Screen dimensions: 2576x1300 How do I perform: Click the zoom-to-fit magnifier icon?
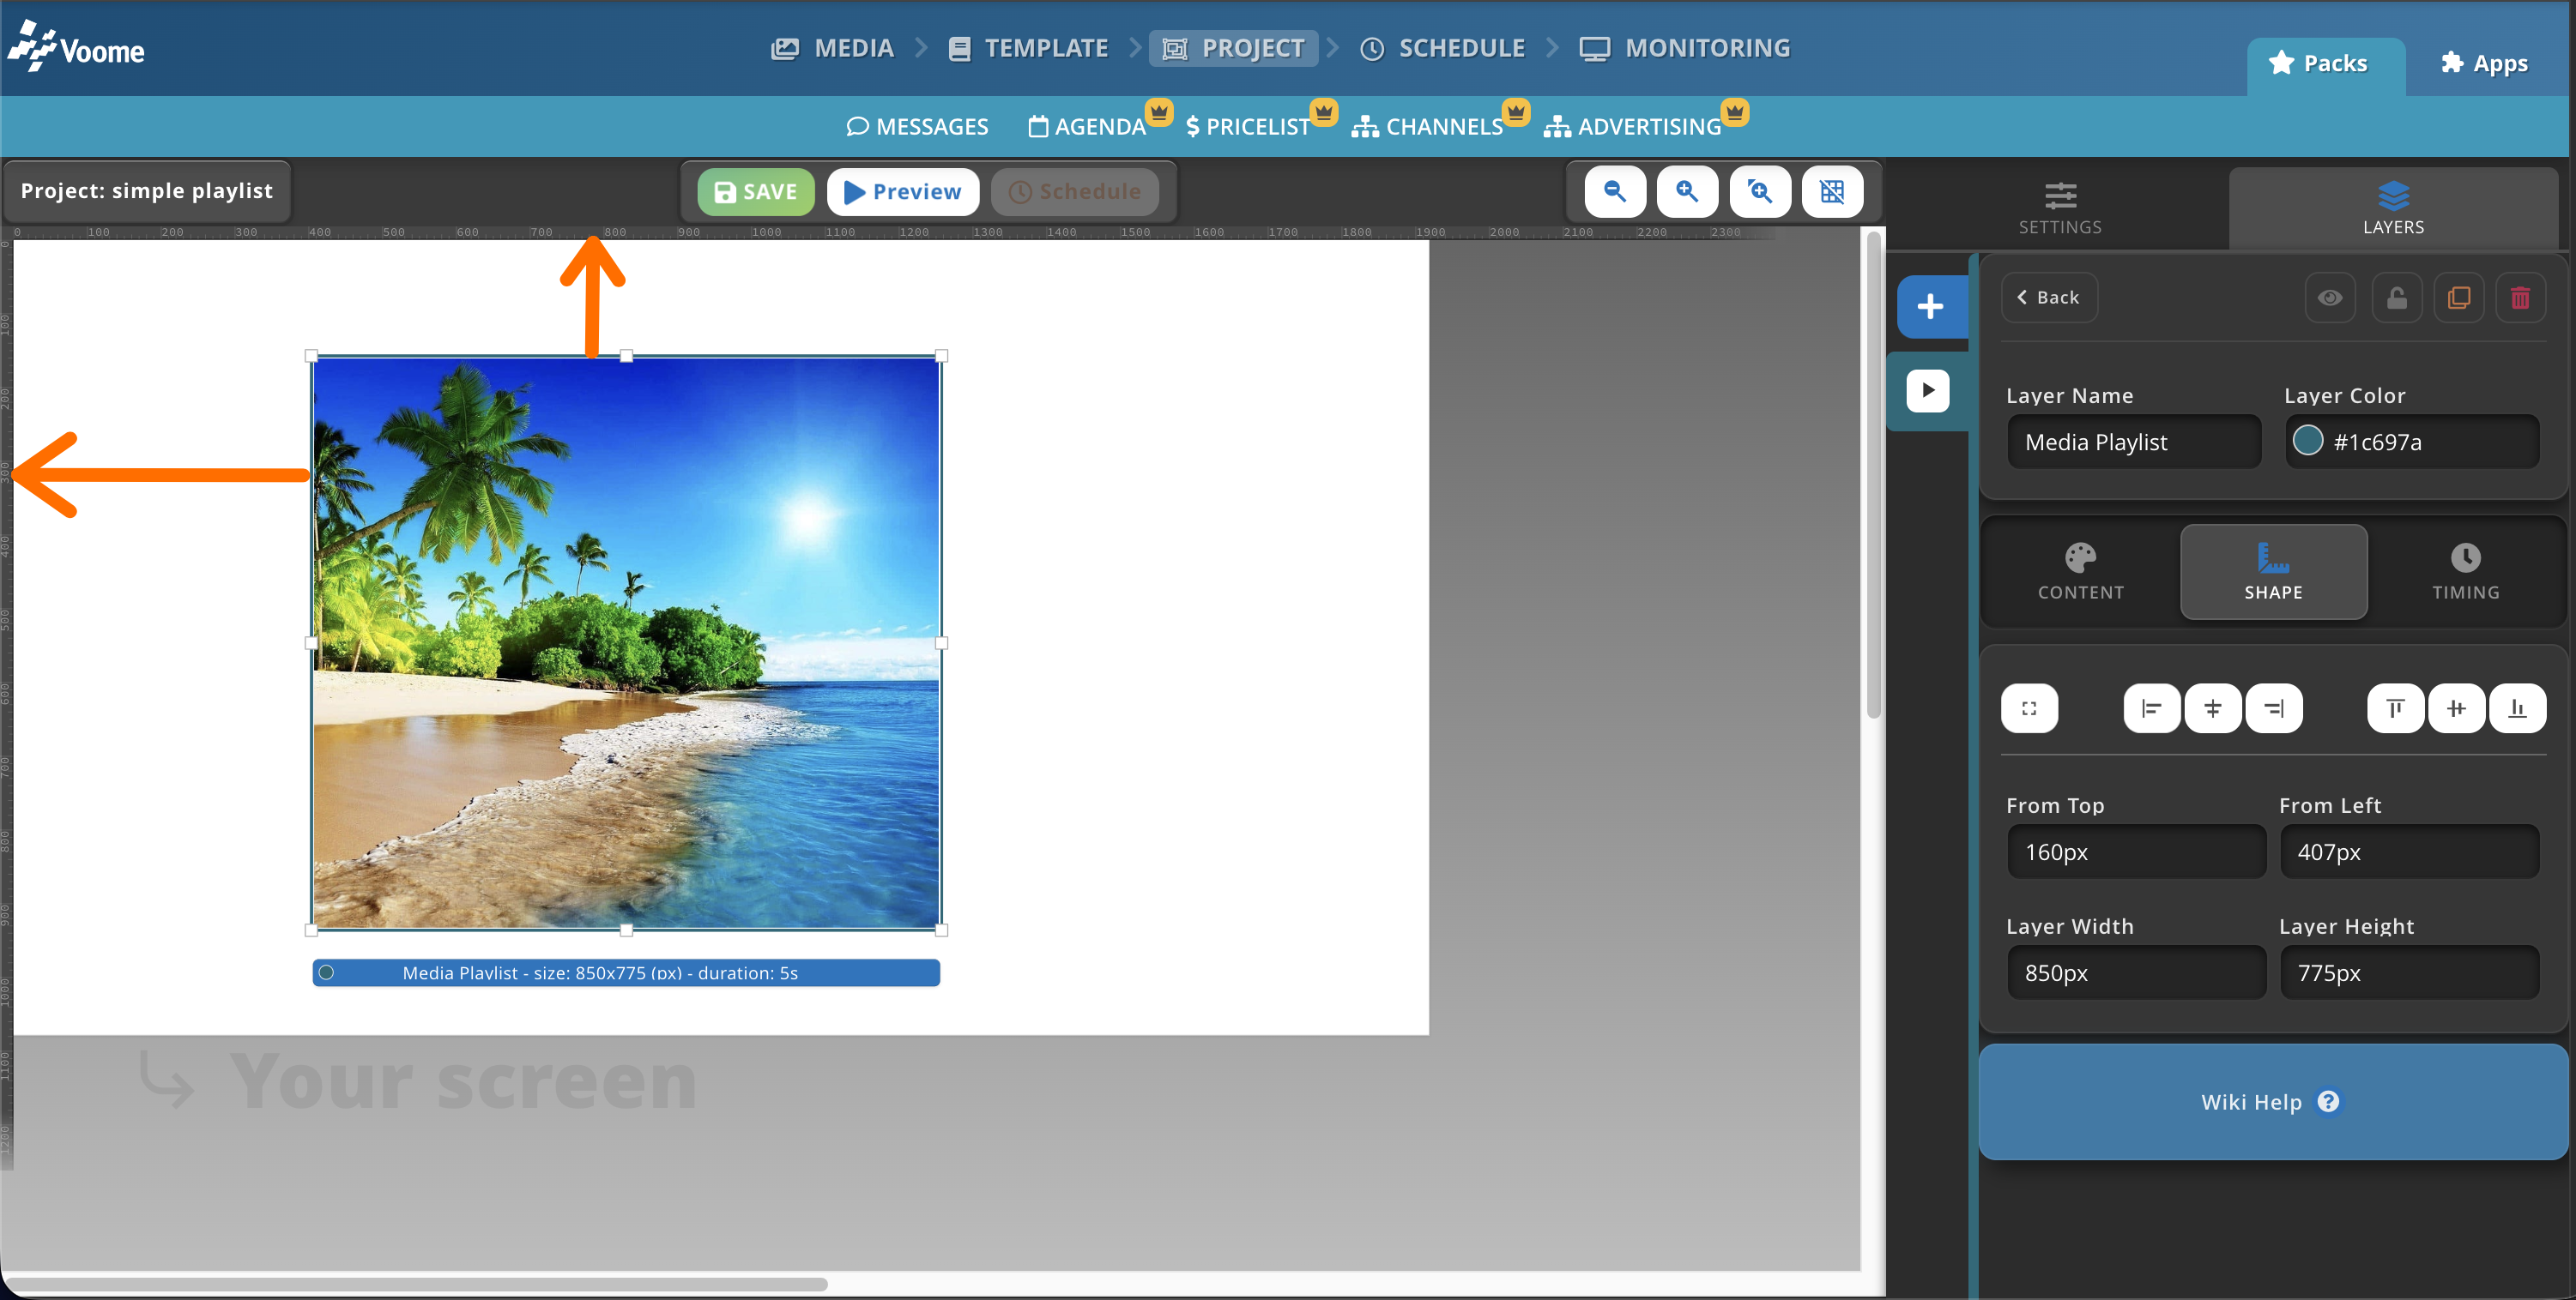1760,191
